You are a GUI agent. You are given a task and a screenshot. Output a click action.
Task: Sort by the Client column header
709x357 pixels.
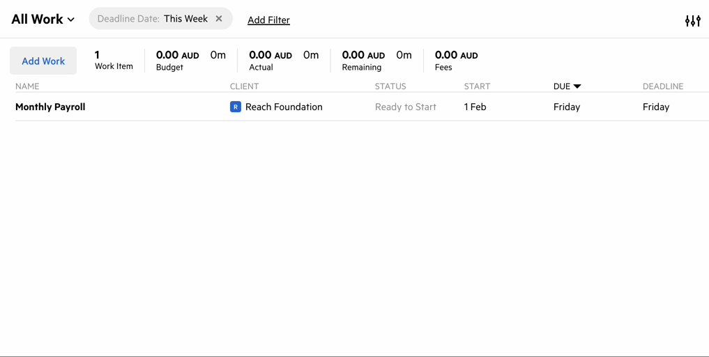[244, 86]
